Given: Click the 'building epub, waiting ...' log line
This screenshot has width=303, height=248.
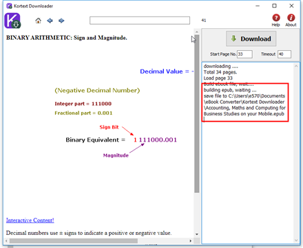Looking at the screenshot, I should pos(230,90).
